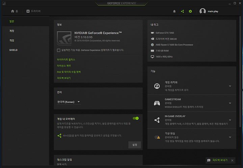Expand the virtual reality section
The width and height of the screenshot is (243, 168).
click(230, 137)
